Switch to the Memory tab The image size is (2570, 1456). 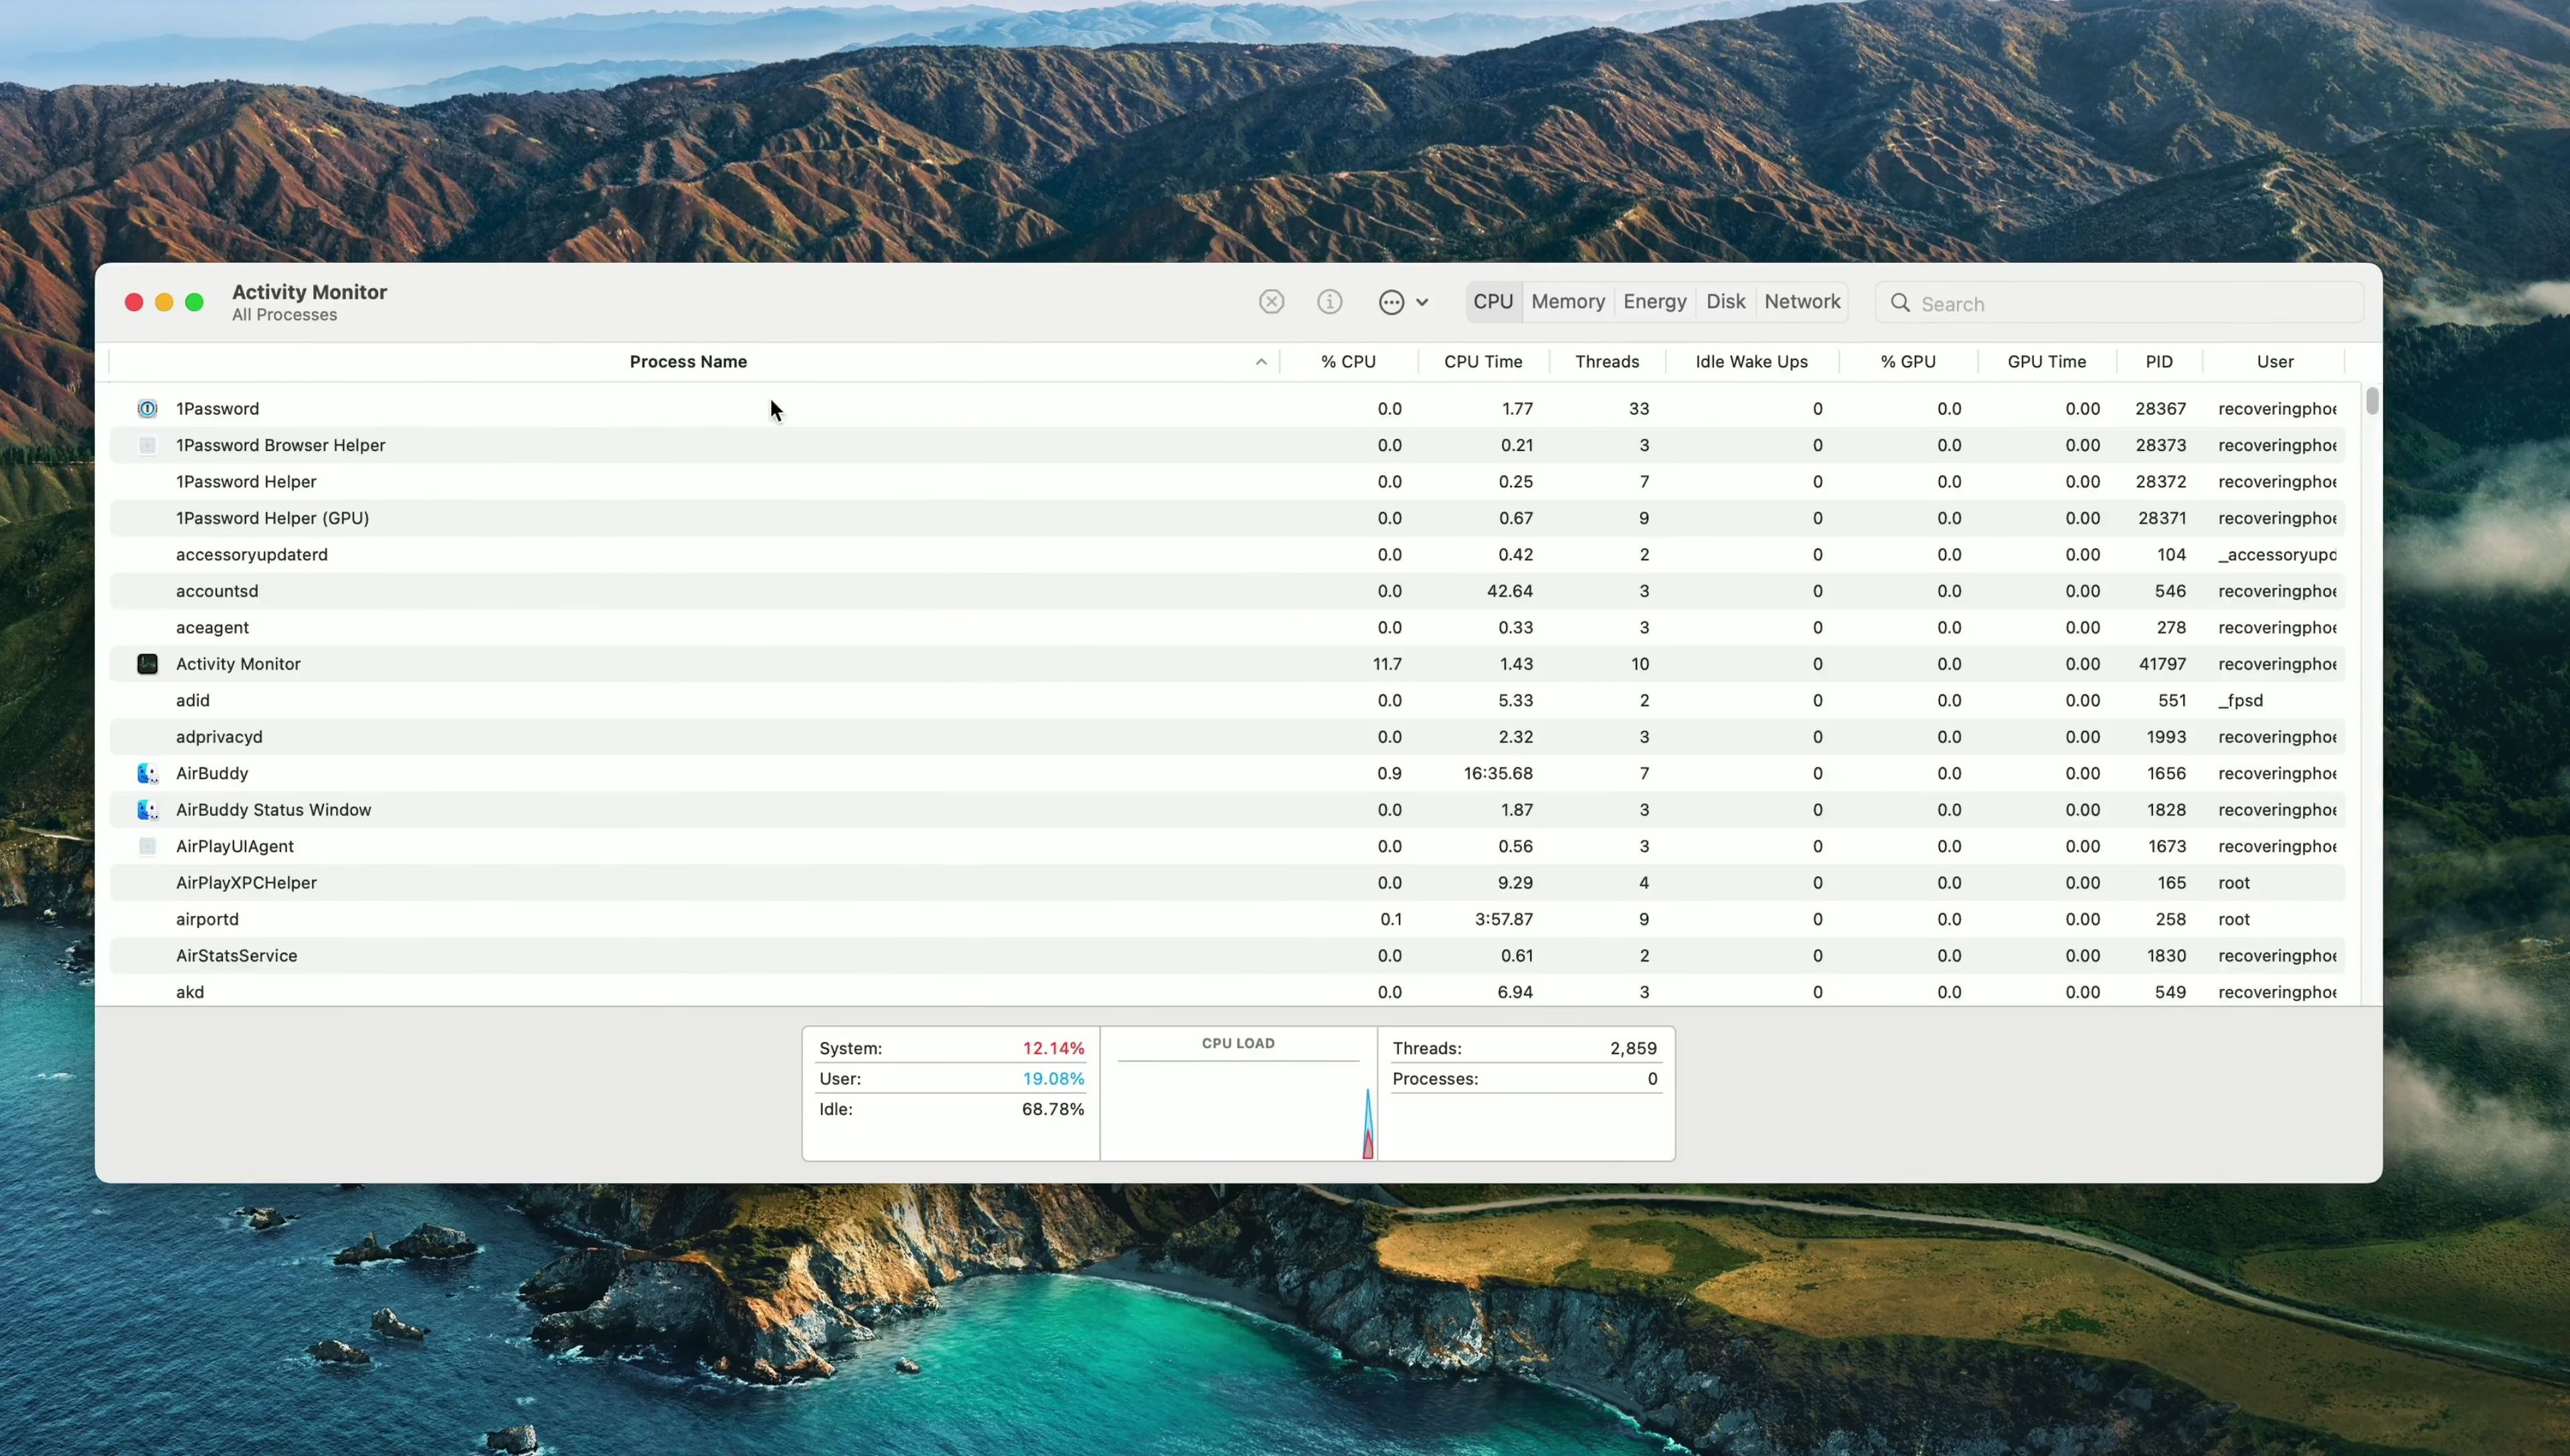[1567, 302]
